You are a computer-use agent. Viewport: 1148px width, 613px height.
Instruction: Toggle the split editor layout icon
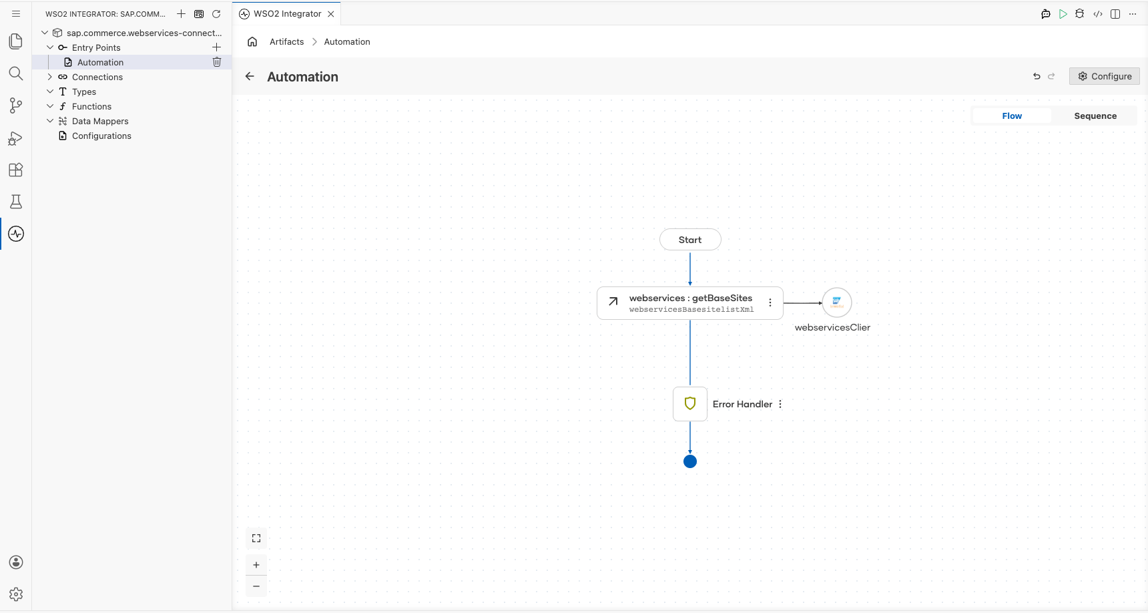tap(1115, 14)
